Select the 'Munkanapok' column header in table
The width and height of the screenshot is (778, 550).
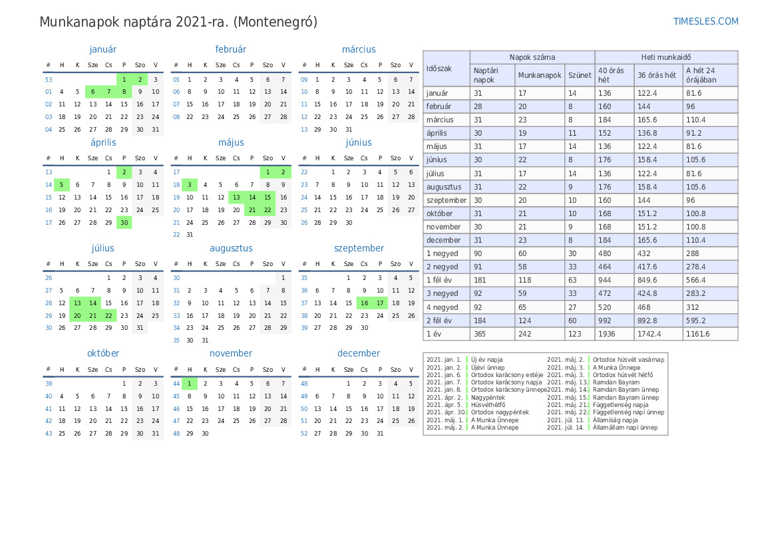coord(540,75)
